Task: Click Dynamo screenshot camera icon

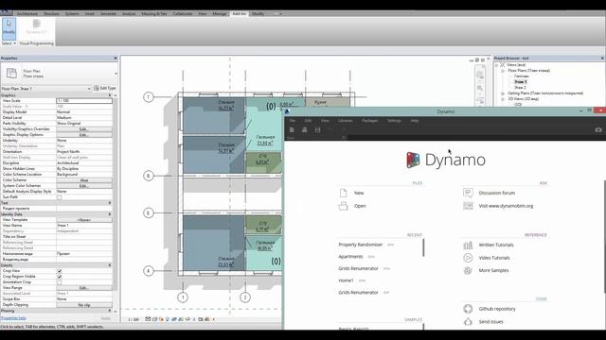Action: coord(598,130)
